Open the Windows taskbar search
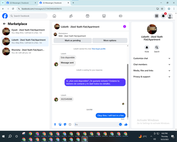Viewport: 177px width, 142px height. click(x=10, y=136)
